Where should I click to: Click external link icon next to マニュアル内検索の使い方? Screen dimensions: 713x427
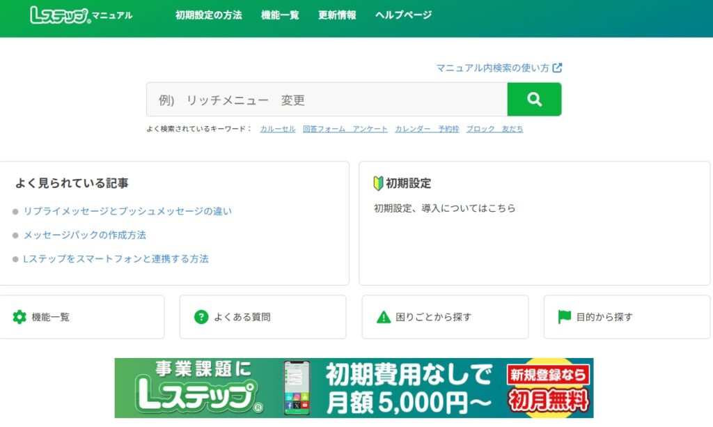(557, 68)
